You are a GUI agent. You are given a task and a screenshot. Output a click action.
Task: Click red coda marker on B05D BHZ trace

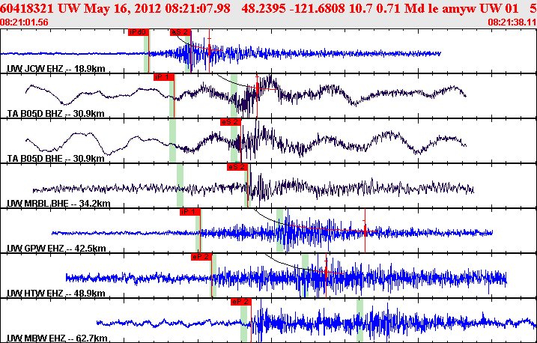pyautogui.click(x=257, y=89)
